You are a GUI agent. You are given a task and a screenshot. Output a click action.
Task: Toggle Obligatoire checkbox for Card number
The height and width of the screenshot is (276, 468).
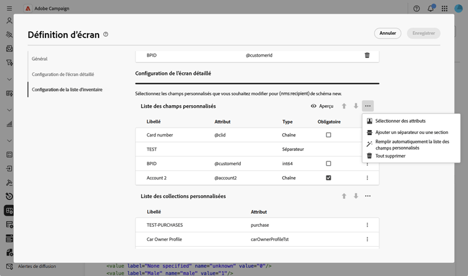click(x=328, y=135)
